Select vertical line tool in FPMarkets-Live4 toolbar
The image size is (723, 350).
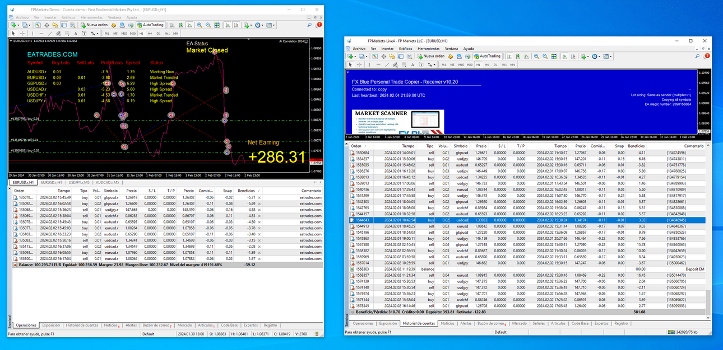[x=369, y=64]
